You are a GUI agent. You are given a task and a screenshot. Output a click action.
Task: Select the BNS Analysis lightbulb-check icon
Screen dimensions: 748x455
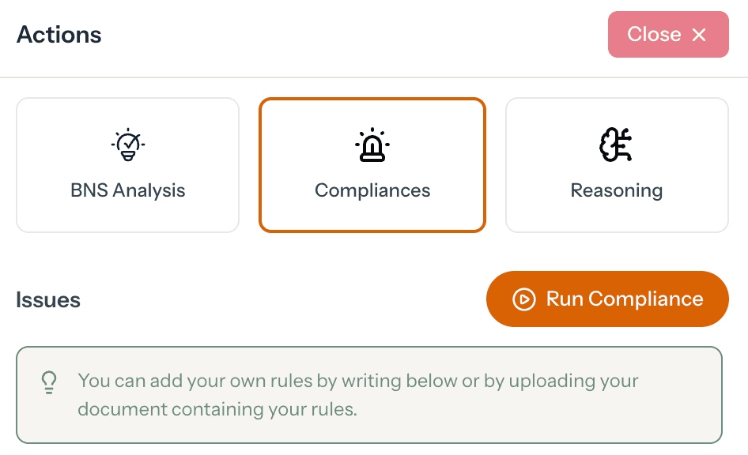coord(127,144)
